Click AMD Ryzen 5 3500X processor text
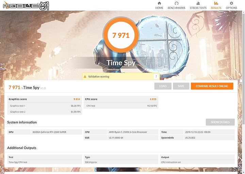 pyautogui.click(x=128, y=132)
